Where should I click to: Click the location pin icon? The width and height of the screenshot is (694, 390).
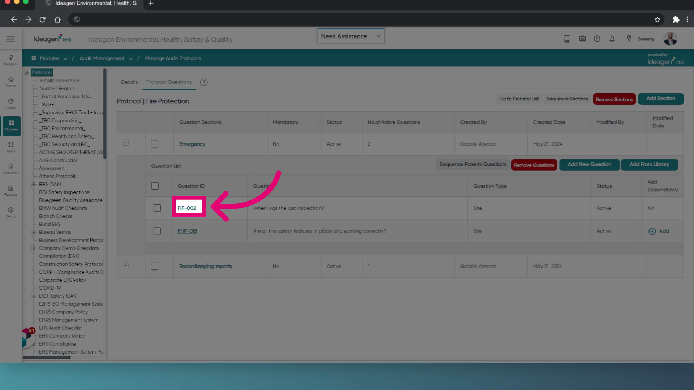click(629, 39)
